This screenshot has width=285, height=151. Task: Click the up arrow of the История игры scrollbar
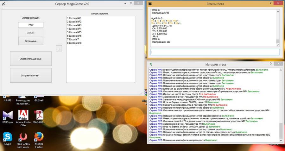click(281, 70)
